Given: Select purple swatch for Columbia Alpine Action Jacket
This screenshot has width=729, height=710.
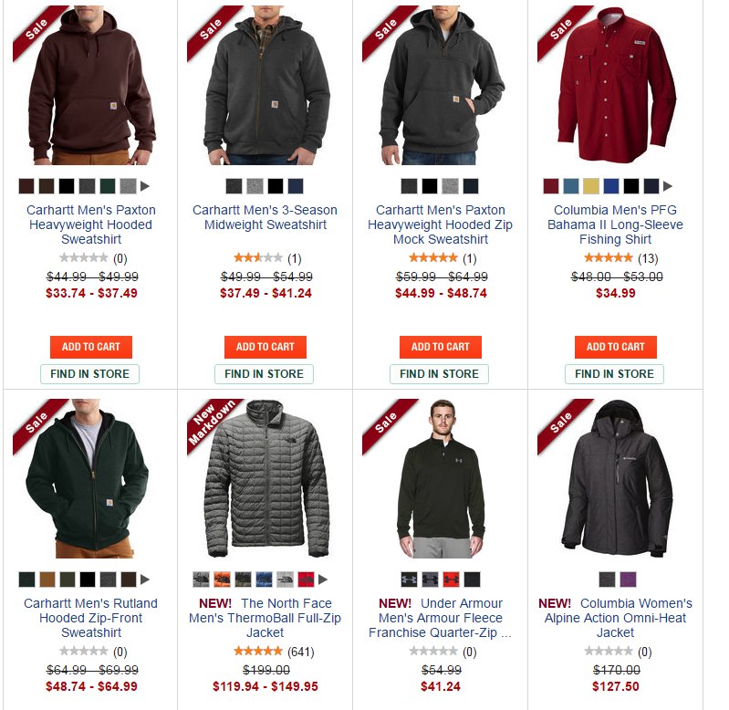Looking at the screenshot, I should pyautogui.click(x=628, y=579).
